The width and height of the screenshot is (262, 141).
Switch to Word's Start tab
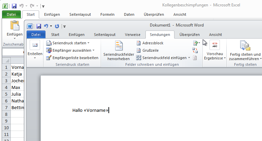click(55, 35)
